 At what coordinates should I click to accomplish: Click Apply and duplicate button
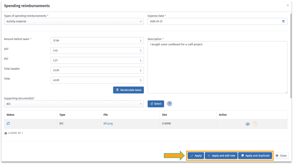pyautogui.click(x=255, y=156)
